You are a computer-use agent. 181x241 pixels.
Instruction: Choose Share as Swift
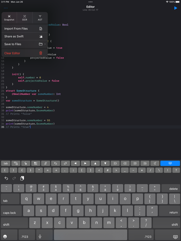(25, 36)
